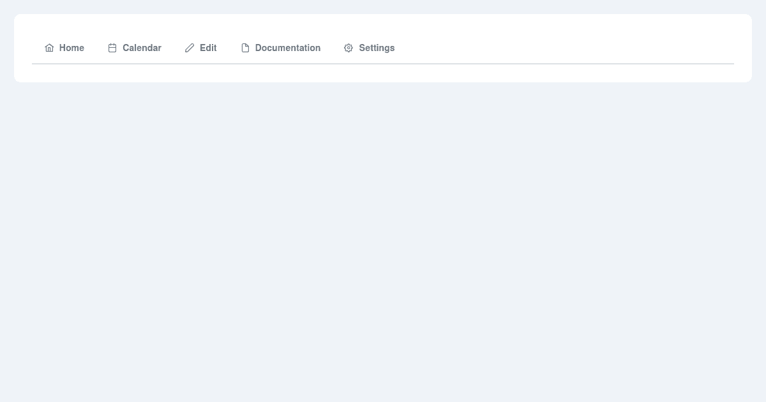This screenshot has width=766, height=402.
Task: Open the Home tab label
Action: tap(71, 48)
